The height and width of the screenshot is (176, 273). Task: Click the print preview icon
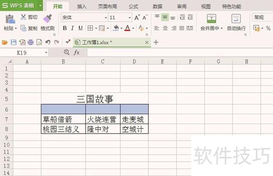[39, 42]
